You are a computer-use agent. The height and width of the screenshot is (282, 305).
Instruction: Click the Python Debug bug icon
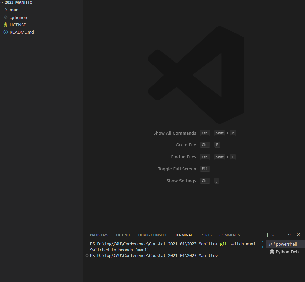click(272, 252)
